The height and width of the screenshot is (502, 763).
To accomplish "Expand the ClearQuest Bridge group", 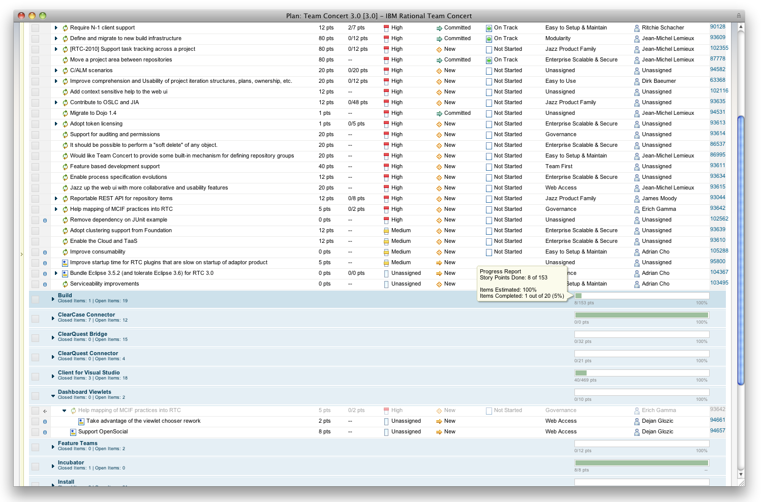I will [x=53, y=337].
